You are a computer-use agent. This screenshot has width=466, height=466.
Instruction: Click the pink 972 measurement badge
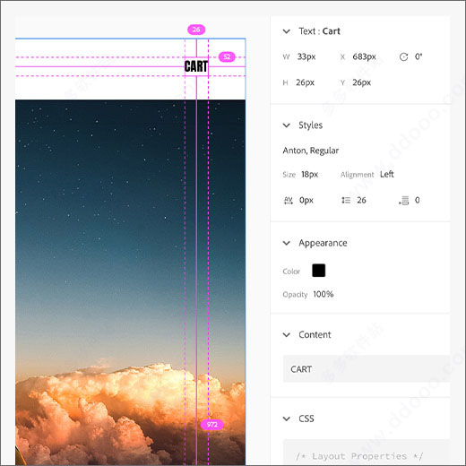tap(212, 425)
